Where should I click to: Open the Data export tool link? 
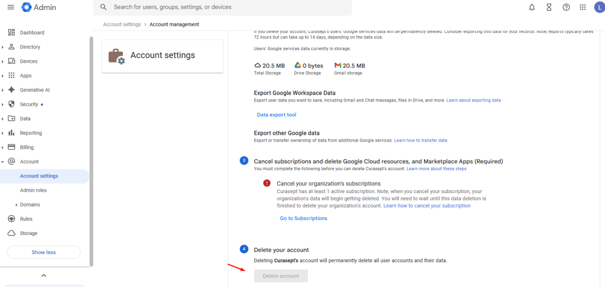click(x=277, y=115)
